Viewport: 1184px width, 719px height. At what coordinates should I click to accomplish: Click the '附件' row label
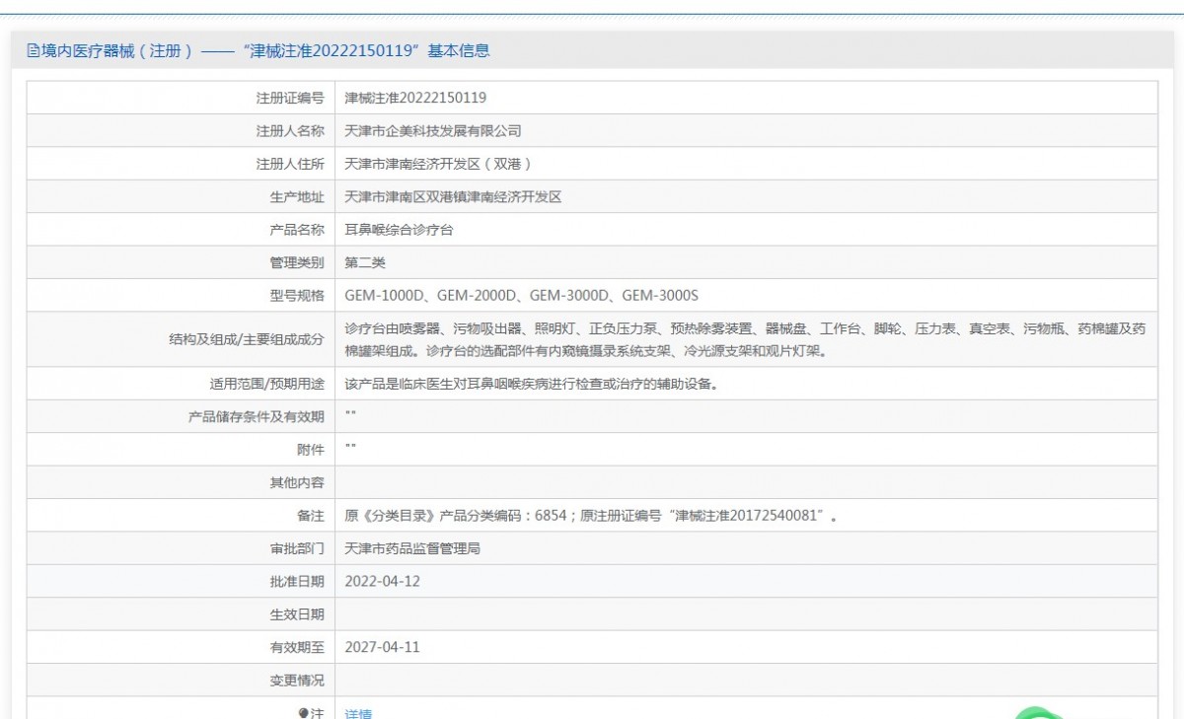310,449
